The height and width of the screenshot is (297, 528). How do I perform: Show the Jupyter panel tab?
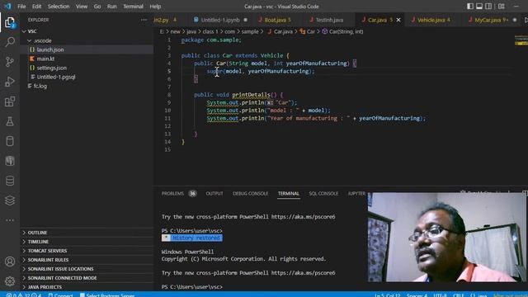pos(356,194)
